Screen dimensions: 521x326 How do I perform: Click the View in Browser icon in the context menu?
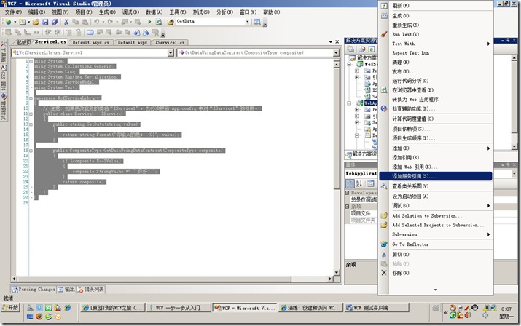(384, 90)
